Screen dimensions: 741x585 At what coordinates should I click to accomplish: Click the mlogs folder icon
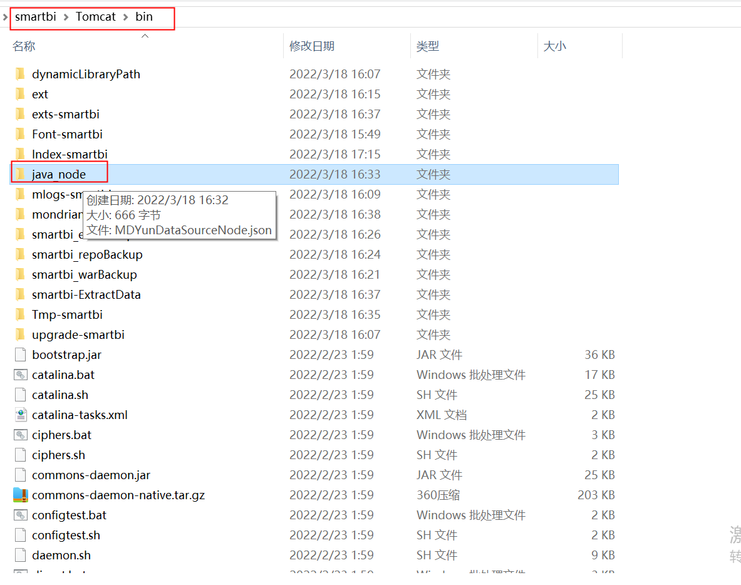pos(20,194)
